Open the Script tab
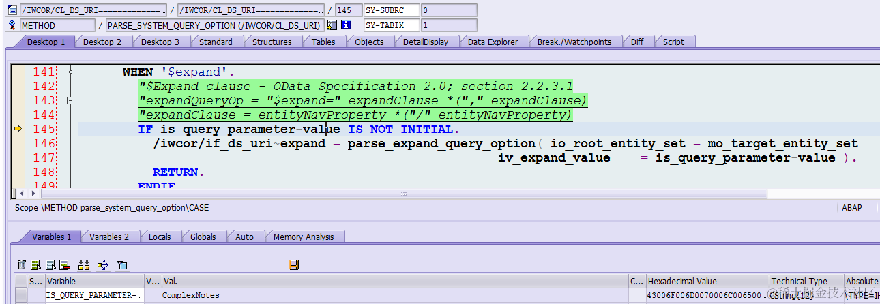The image size is (880, 304). tap(673, 42)
